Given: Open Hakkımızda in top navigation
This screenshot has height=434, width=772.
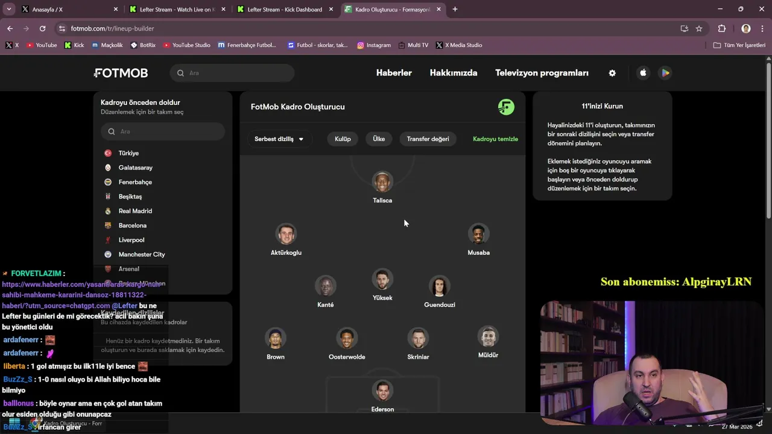Looking at the screenshot, I should coord(454,73).
